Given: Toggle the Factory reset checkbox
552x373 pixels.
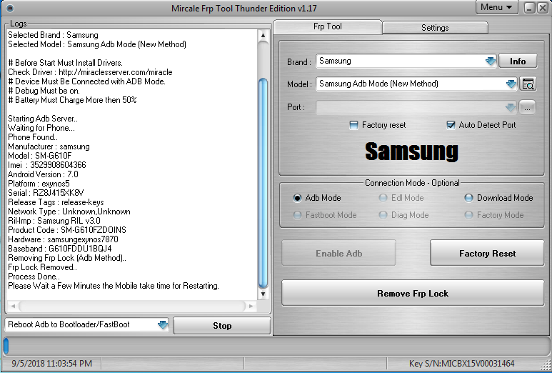Looking at the screenshot, I should pyautogui.click(x=353, y=125).
